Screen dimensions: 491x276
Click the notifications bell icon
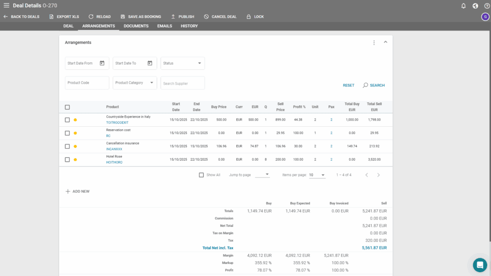point(463,6)
